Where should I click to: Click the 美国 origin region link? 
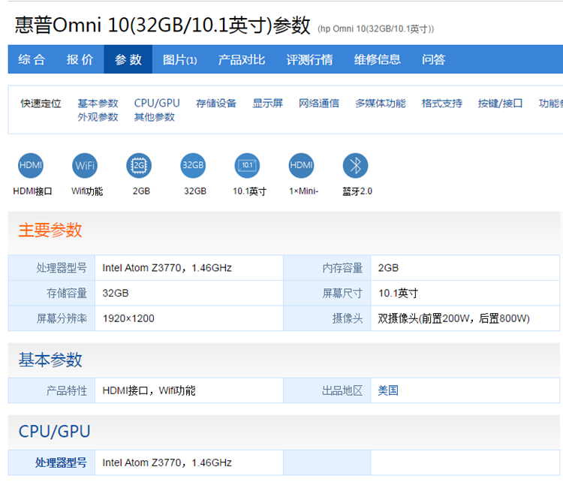388,390
